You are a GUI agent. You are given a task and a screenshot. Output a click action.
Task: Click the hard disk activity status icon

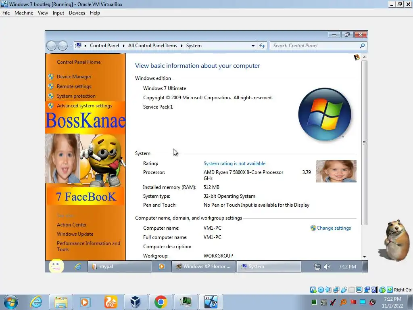point(313,290)
